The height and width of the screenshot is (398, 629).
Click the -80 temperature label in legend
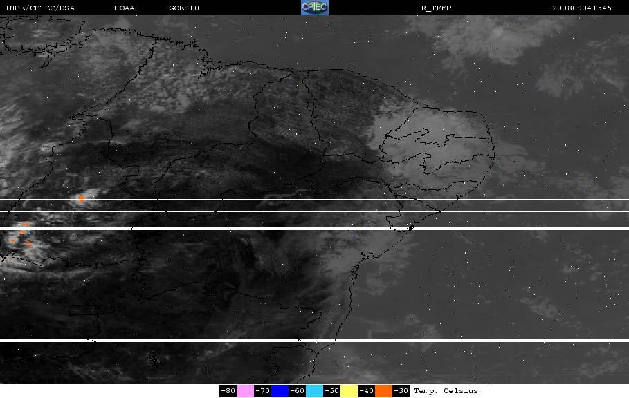[228, 391]
